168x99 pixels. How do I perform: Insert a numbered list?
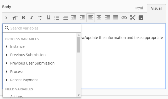point(65,18)
